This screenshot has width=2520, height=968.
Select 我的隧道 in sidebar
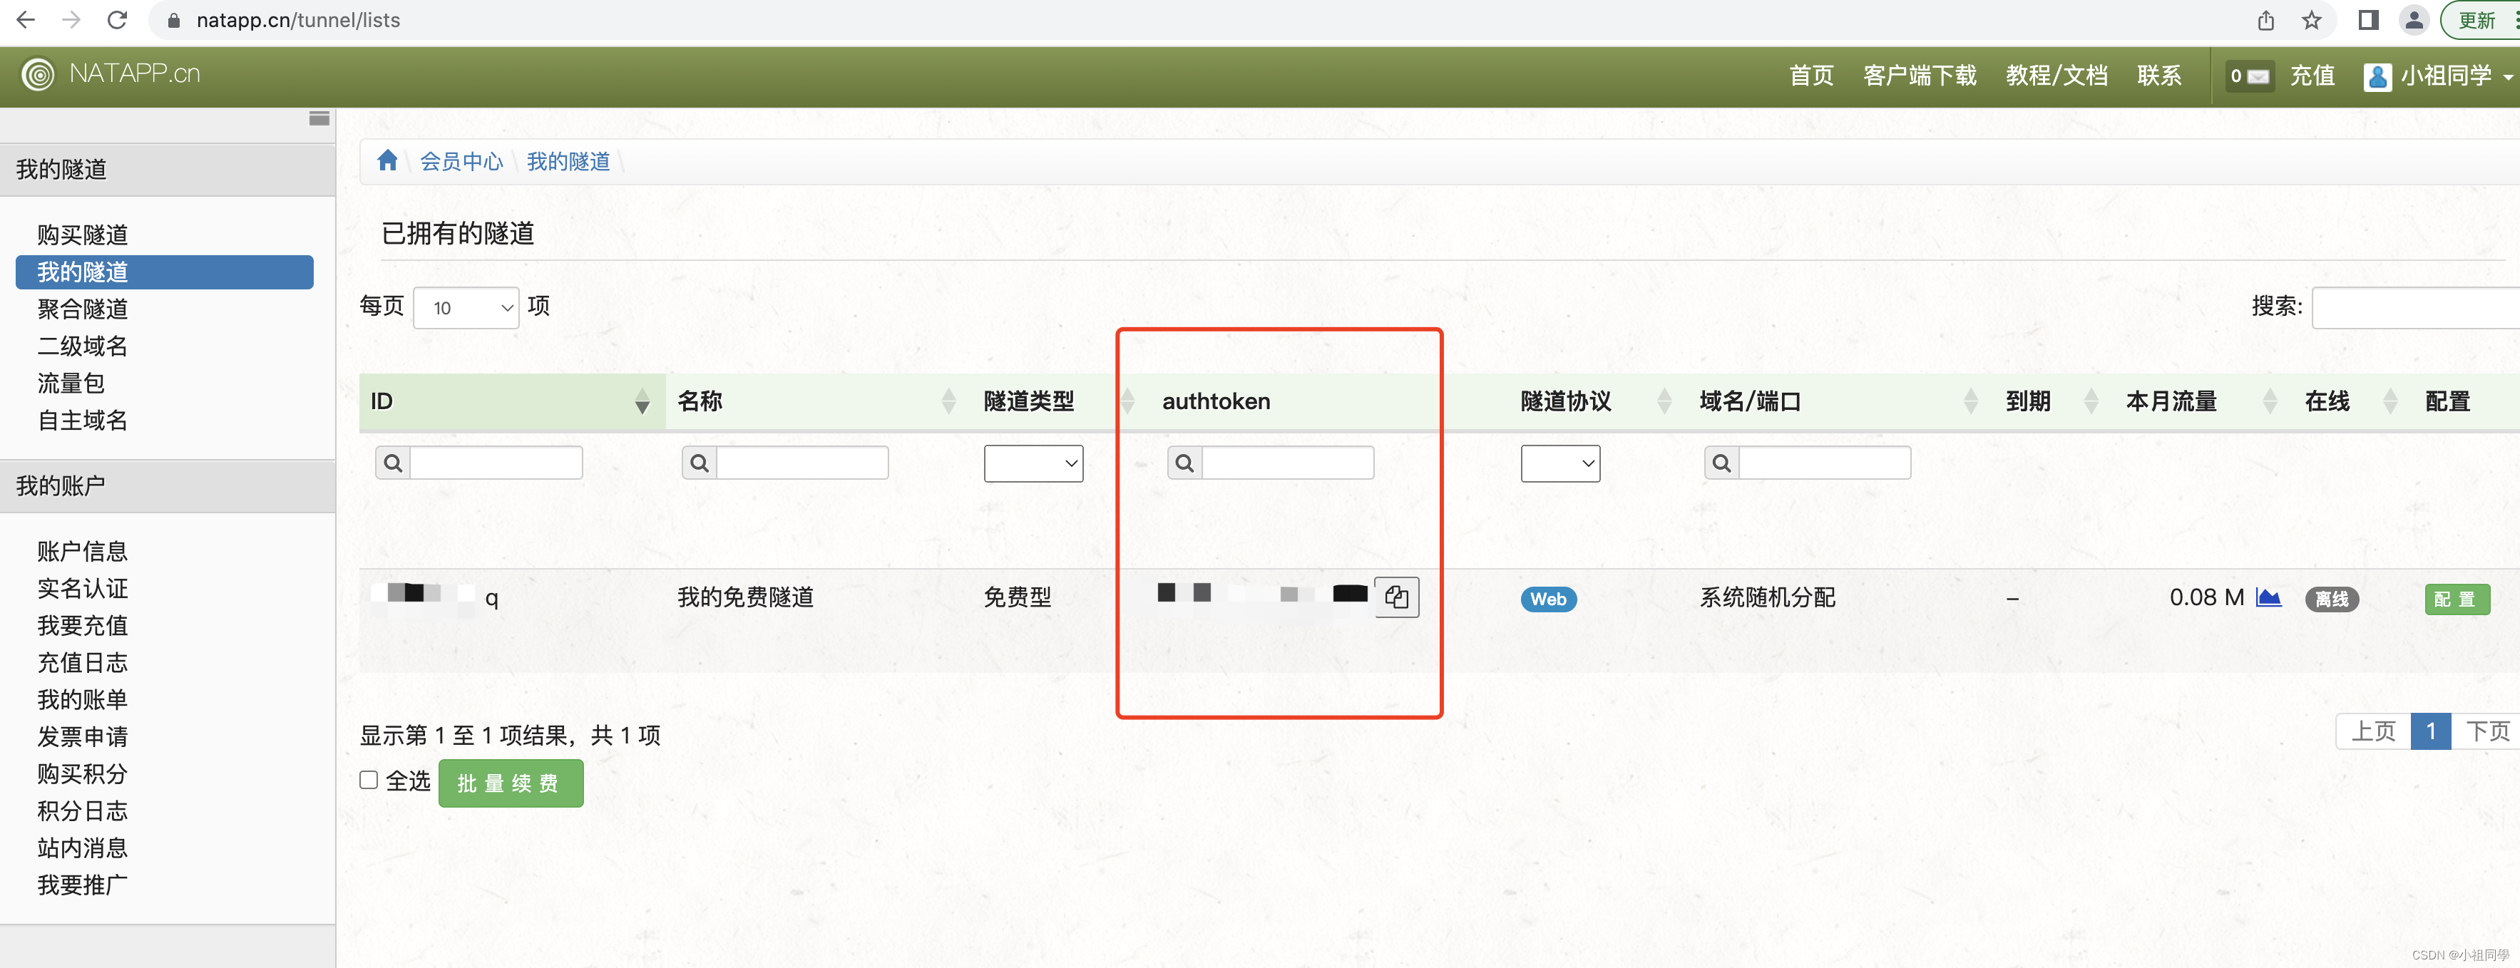pyautogui.click(x=164, y=272)
